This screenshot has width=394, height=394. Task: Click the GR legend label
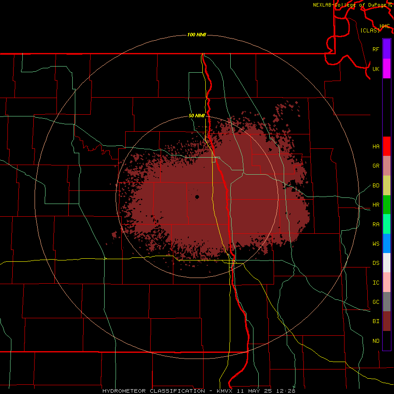click(376, 166)
